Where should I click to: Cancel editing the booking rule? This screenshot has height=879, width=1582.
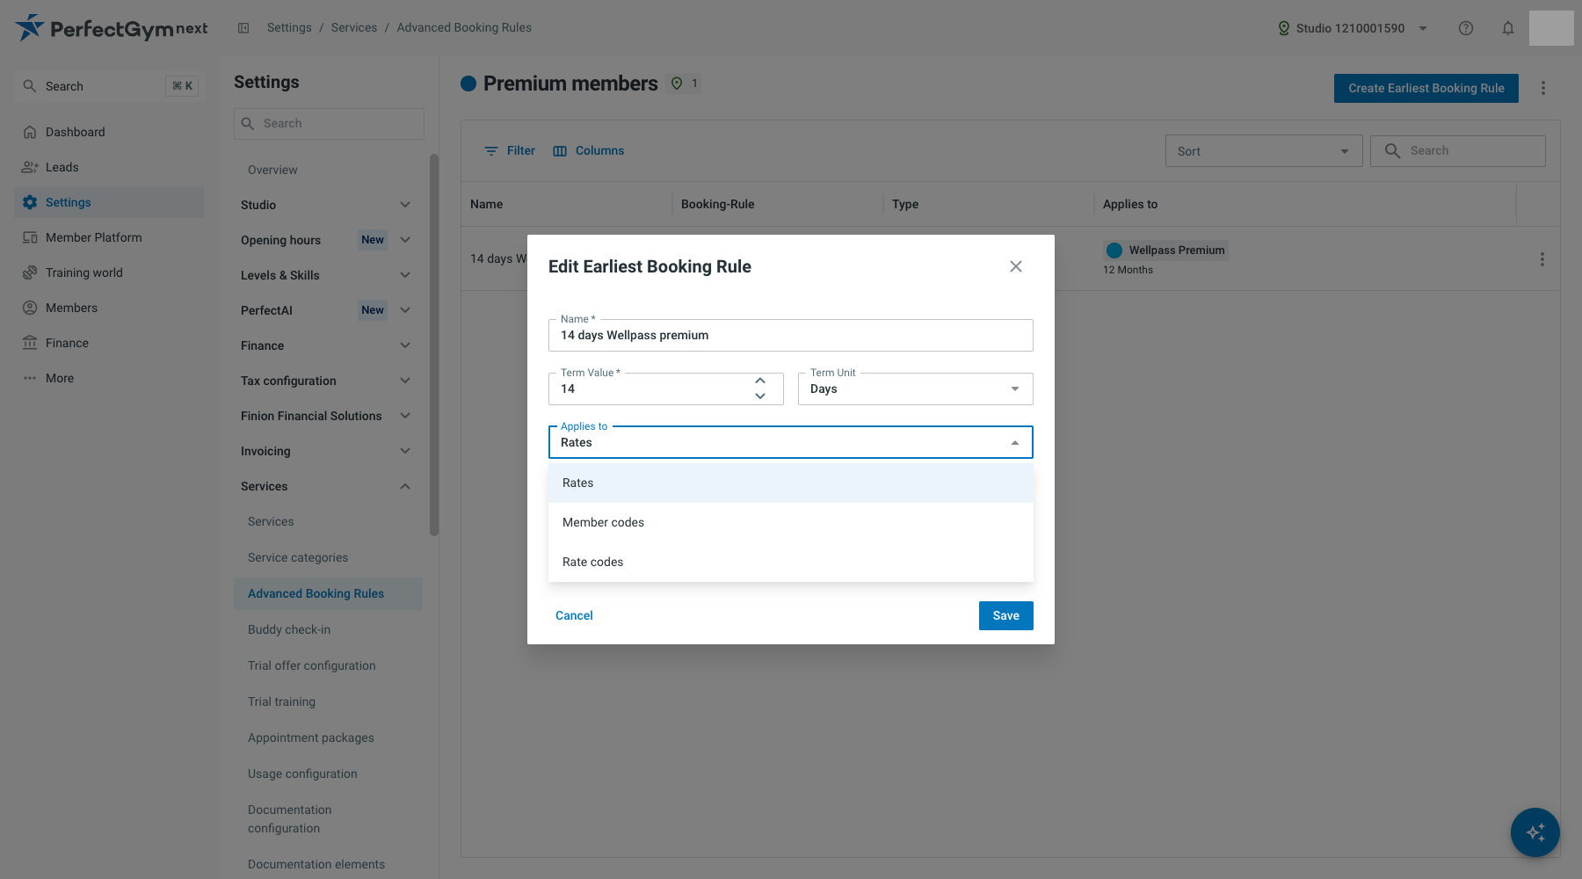tap(574, 615)
